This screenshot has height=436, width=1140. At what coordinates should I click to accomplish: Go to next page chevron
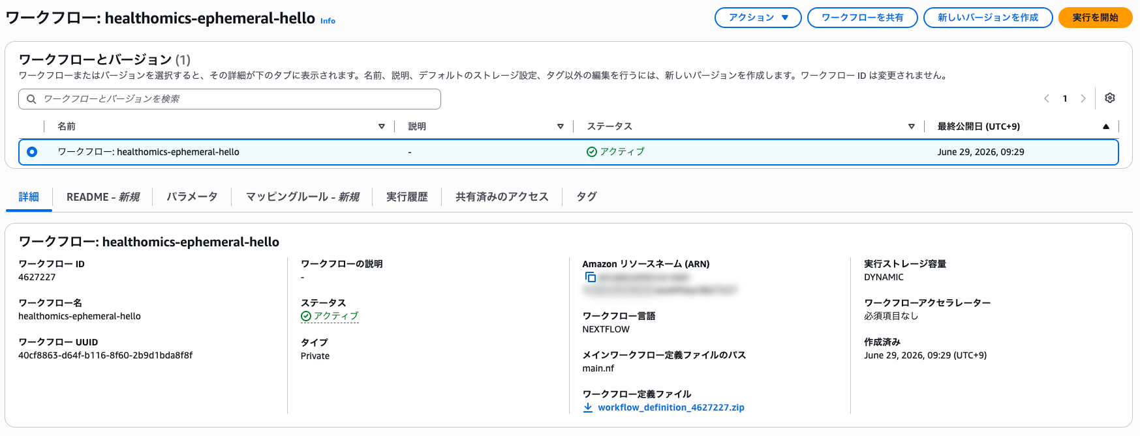(1083, 98)
